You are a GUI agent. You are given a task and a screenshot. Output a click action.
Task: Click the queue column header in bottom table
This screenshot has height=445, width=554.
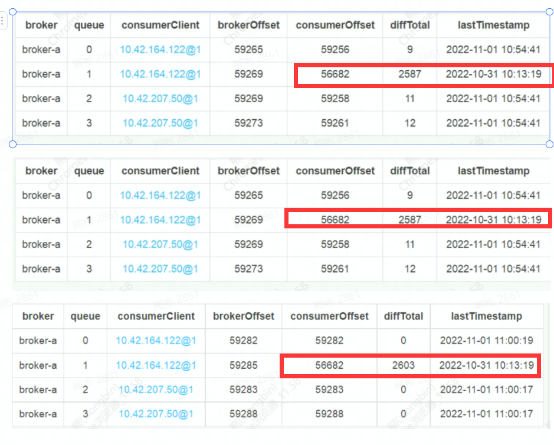[x=85, y=316]
